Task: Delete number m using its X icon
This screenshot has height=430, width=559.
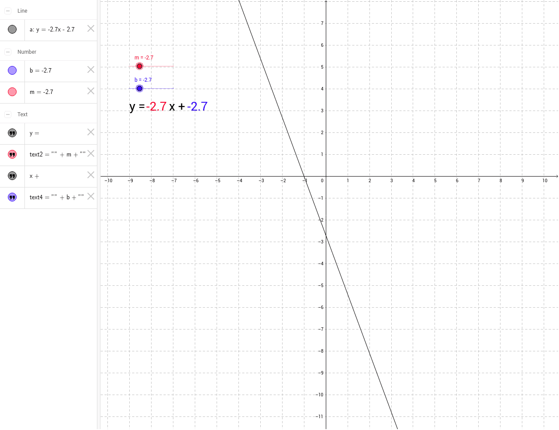Action: (91, 91)
